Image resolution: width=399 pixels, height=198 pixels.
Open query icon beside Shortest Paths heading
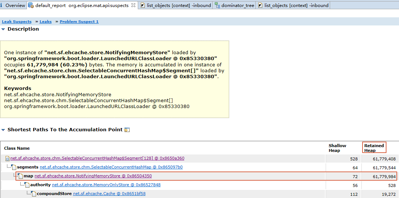pyautogui.click(x=127, y=130)
